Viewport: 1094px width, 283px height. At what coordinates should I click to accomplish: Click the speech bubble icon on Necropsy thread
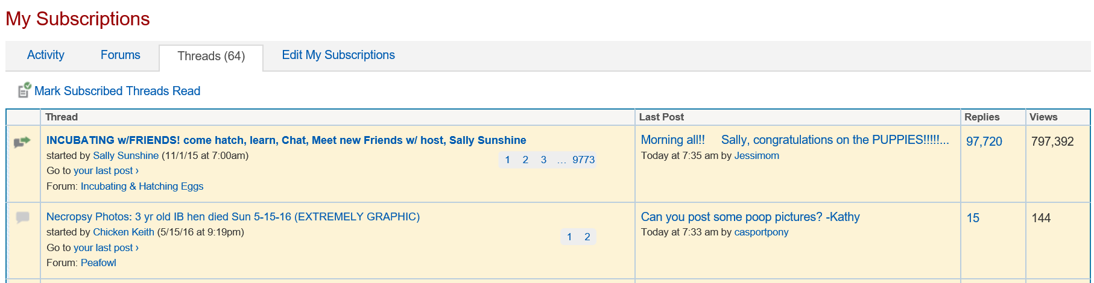coord(22,217)
